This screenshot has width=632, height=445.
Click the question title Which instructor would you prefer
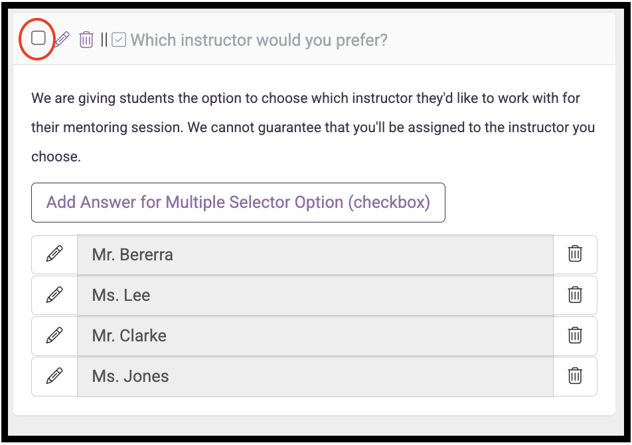pyautogui.click(x=259, y=40)
